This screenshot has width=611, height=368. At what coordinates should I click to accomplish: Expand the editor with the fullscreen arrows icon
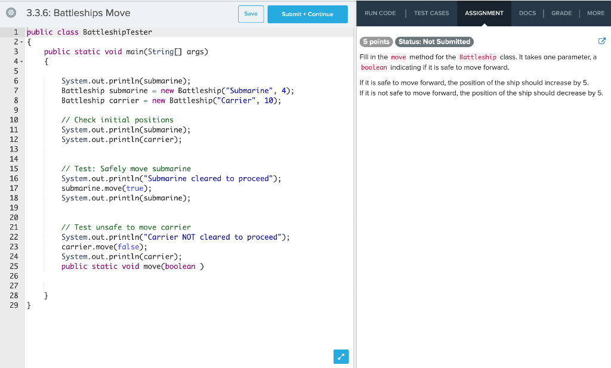tap(341, 356)
